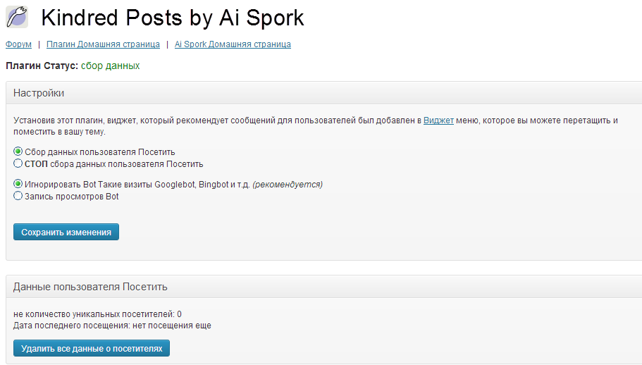Click green 'сбор данных' status text
The height and width of the screenshot is (365, 642).
pos(110,66)
